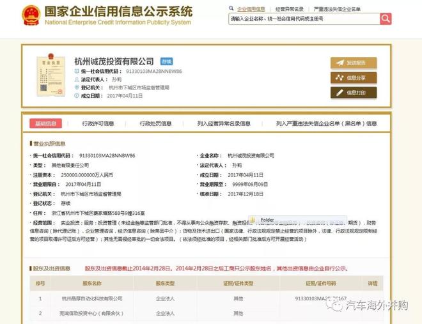This screenshot has width=422, height=324.
Task: Click the clock icon beside 成立日期
Action: (77, 95)
